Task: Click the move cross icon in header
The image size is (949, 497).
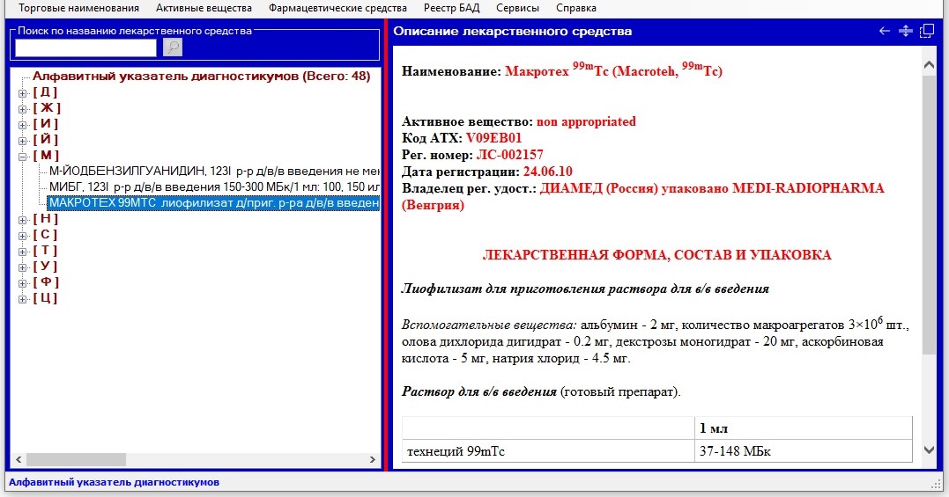Action: pyautogui.click(x=906, y=31)
